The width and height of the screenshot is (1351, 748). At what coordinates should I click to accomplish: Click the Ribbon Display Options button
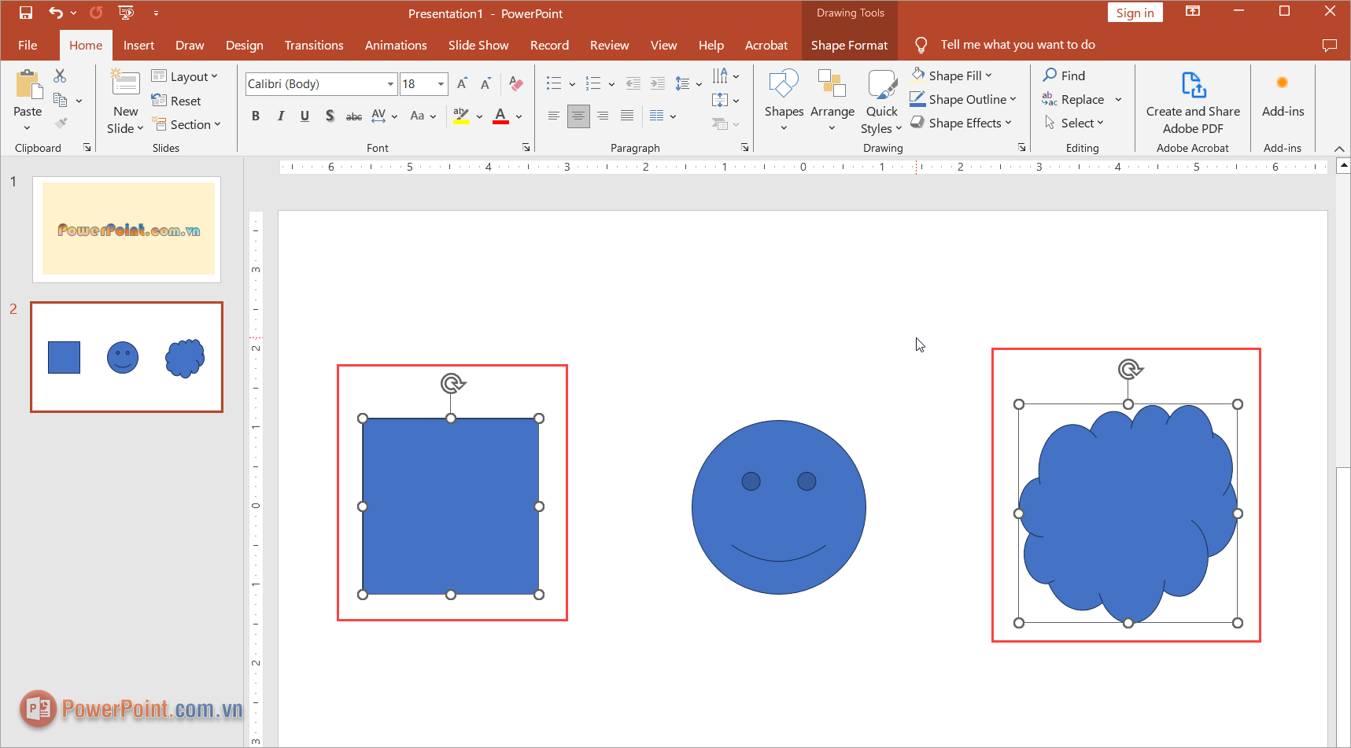pos(1193,12)
